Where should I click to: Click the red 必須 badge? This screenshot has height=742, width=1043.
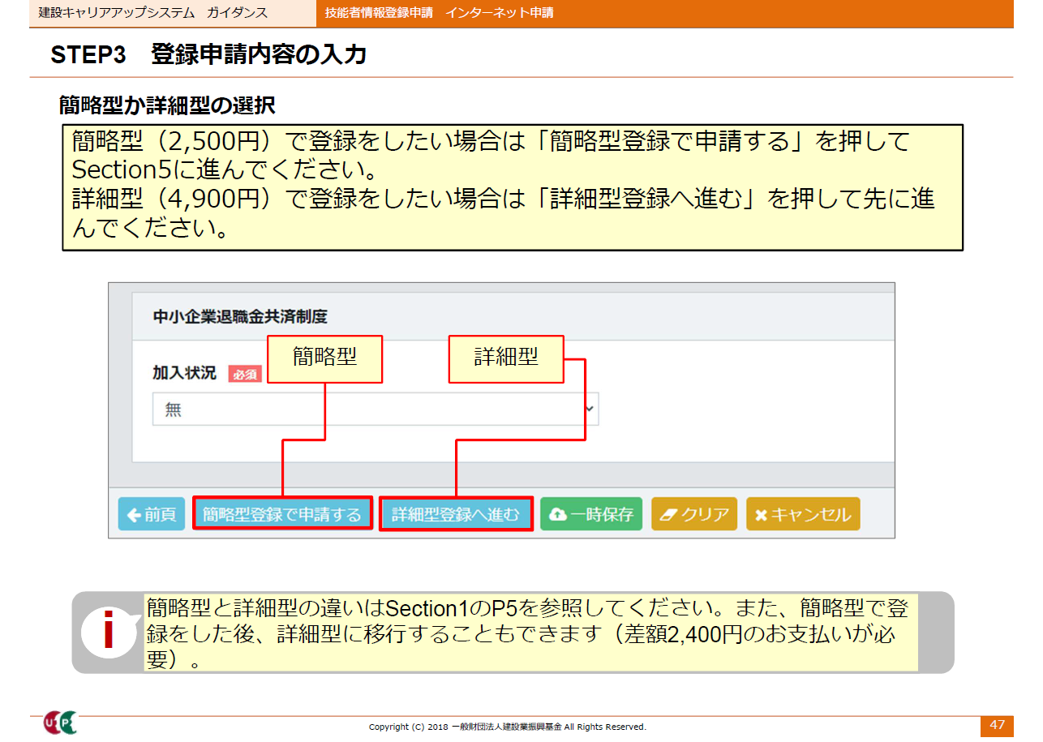coord(245,374)
